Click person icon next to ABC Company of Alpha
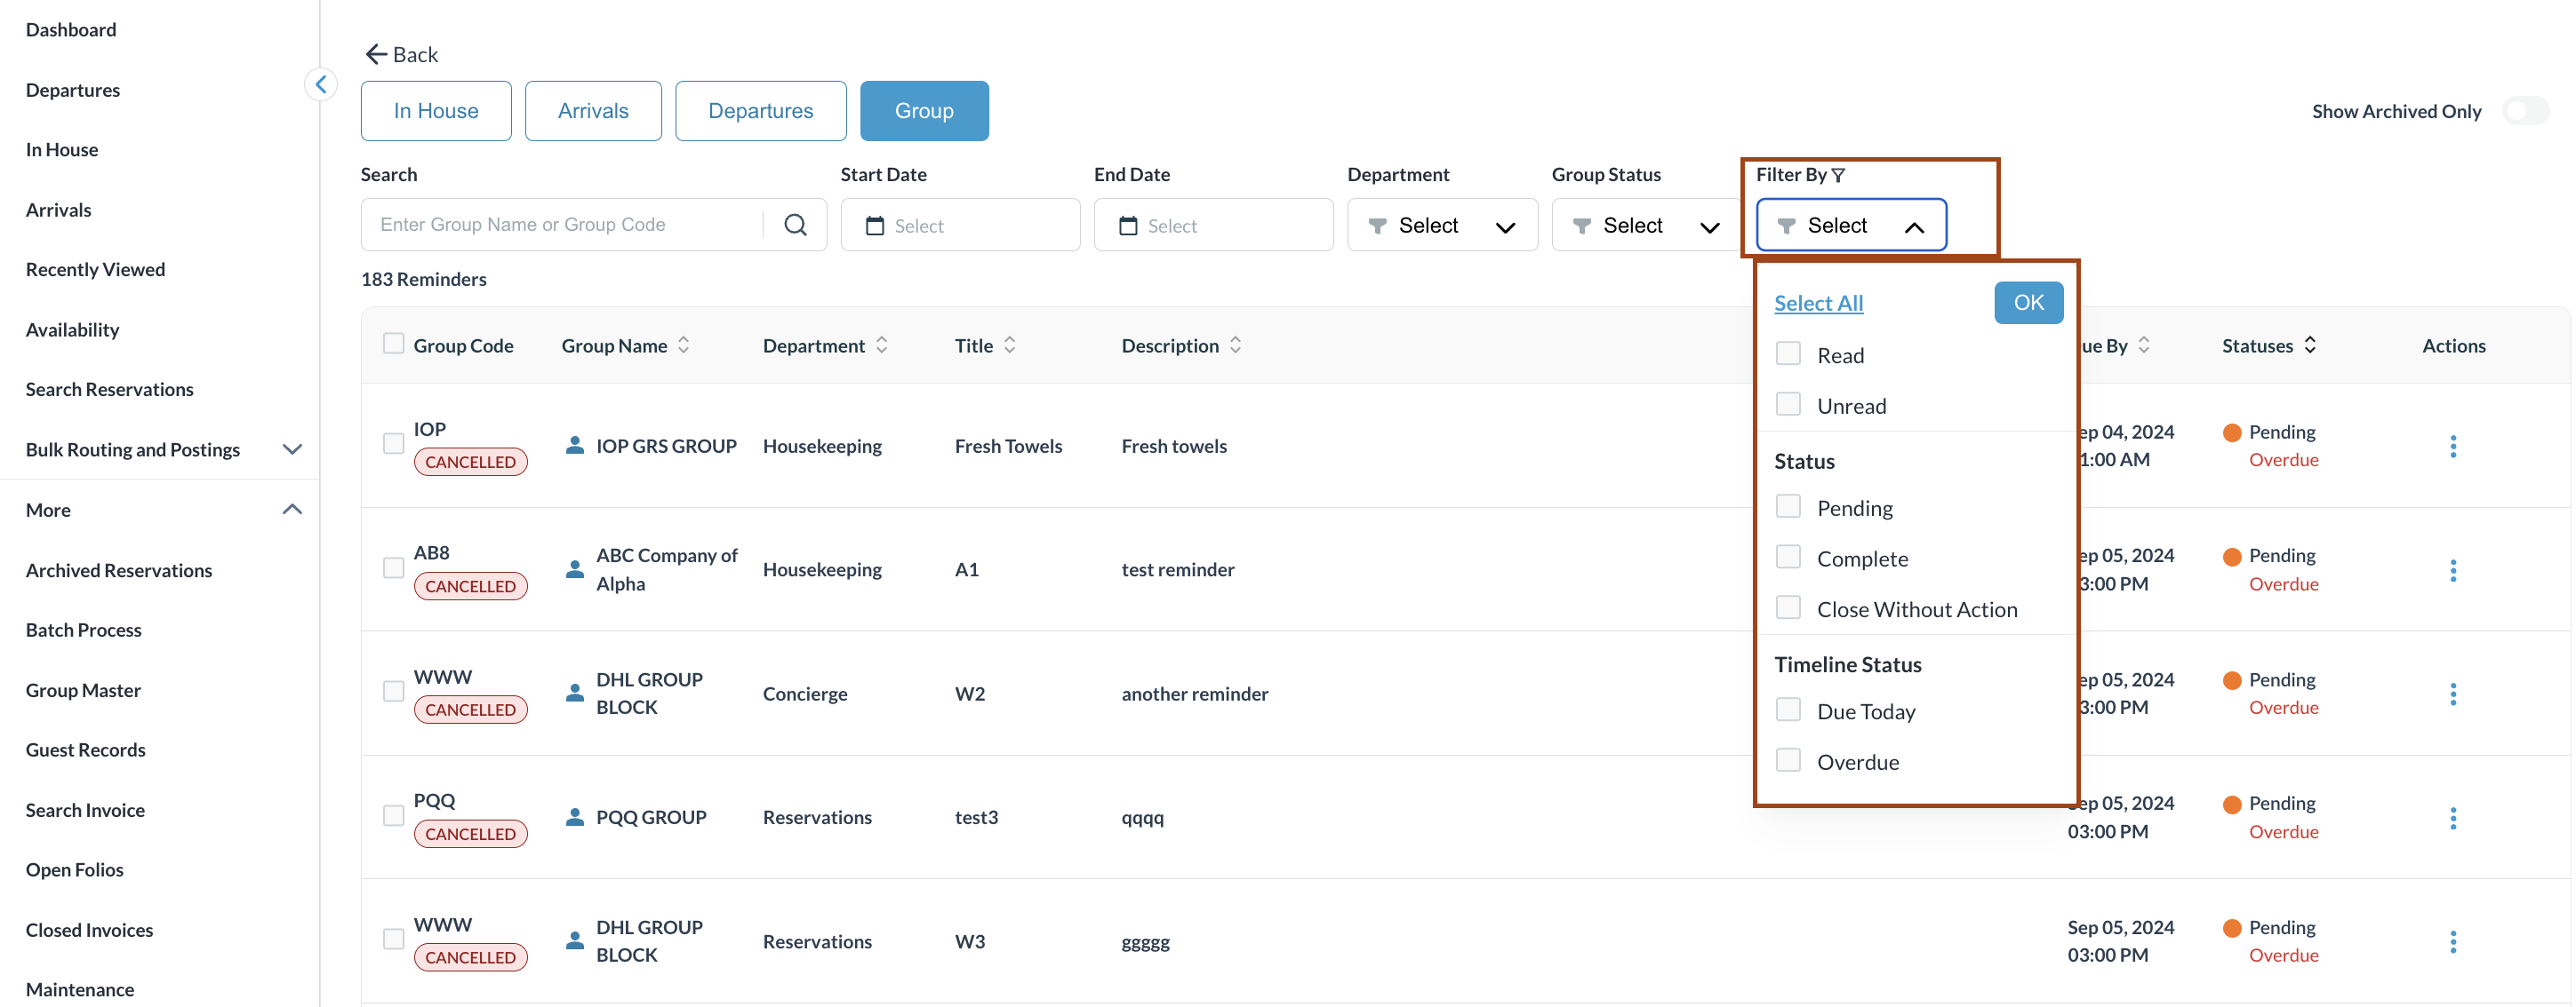Viewport: 2576px width, 1007px height. click(x=574, y=569)
